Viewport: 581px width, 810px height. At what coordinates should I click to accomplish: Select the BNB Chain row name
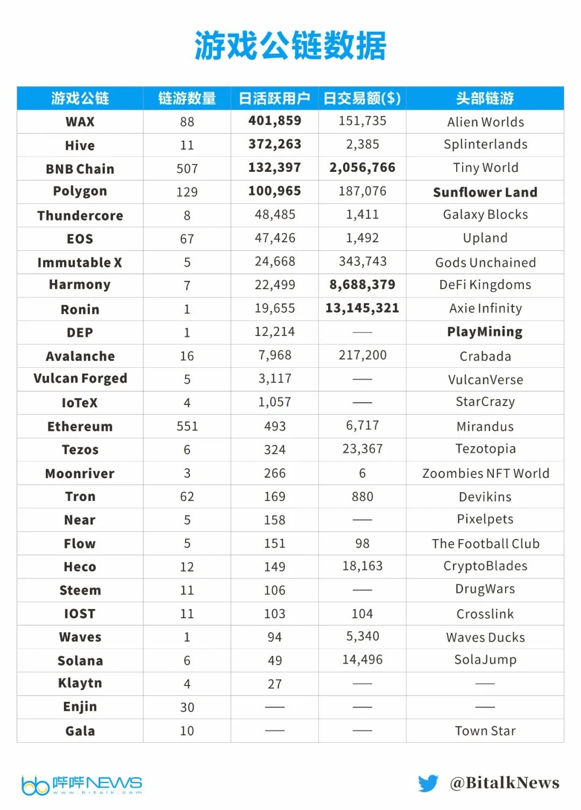[x=80, y=169]
